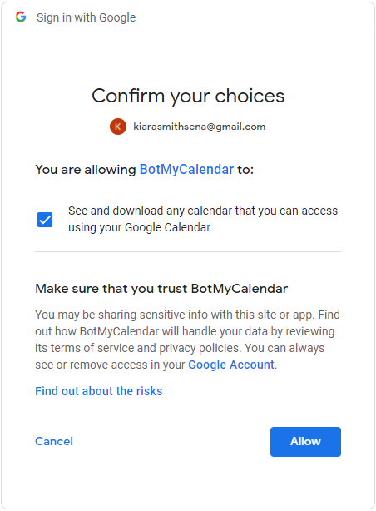Open the Google Account link
Screen dimensions: 376x511
[231, 365]
